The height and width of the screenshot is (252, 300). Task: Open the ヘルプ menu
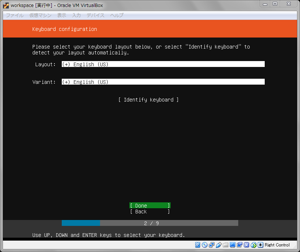tap(117, 15)
